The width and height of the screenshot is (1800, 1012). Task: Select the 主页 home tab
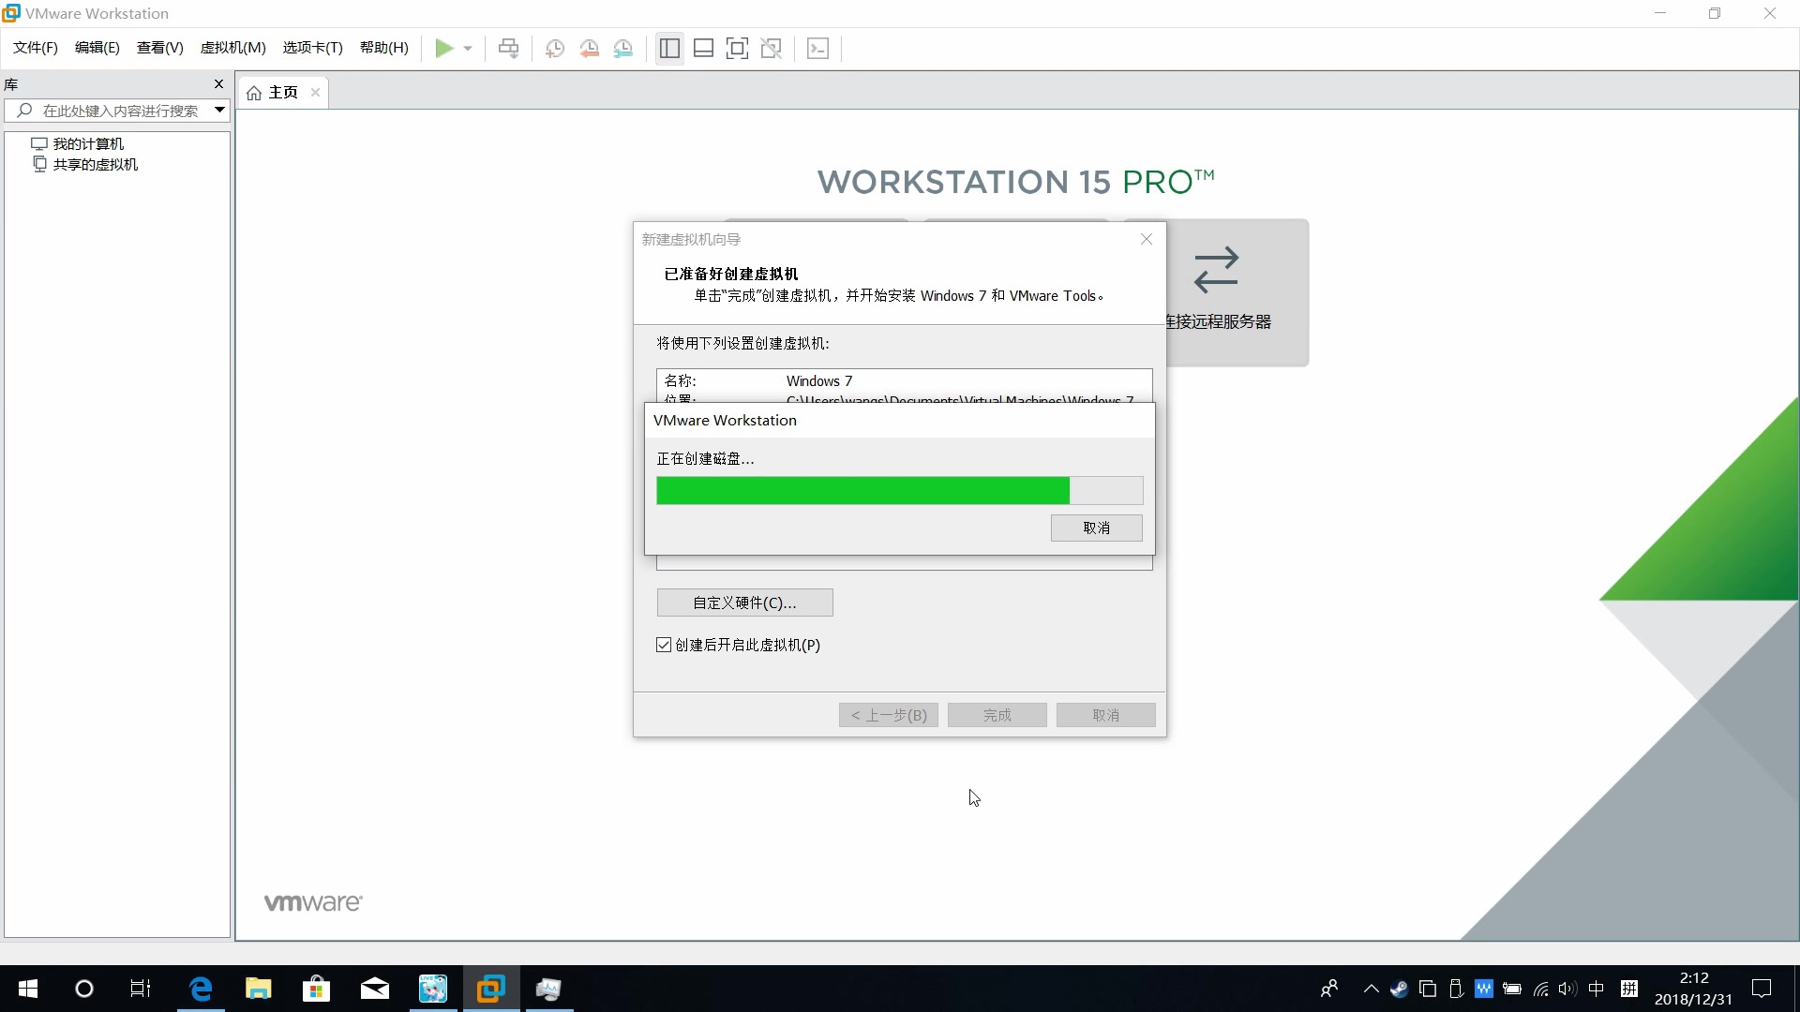282,92
